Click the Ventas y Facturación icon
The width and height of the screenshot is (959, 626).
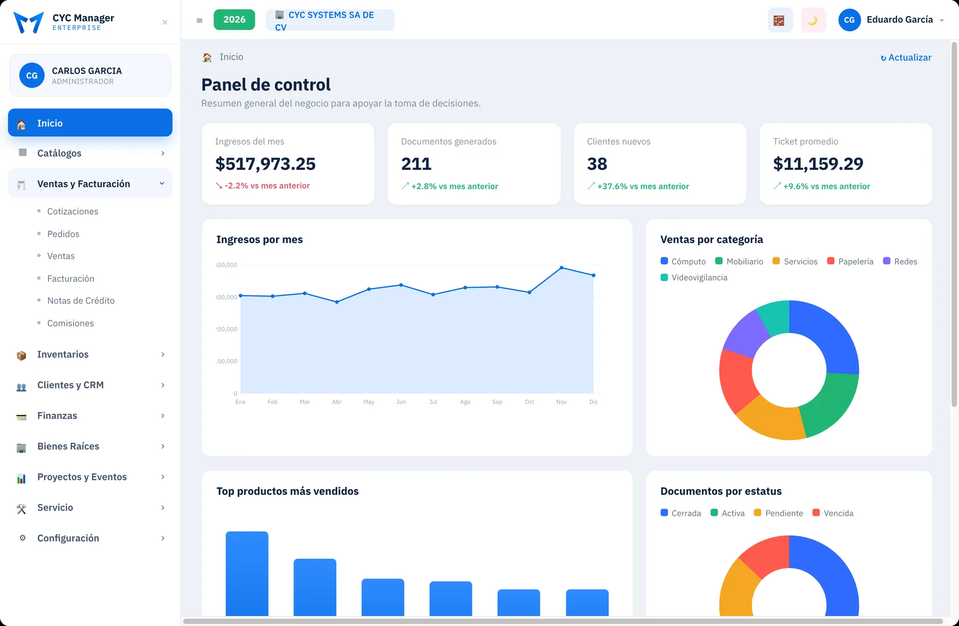(21, 184)
